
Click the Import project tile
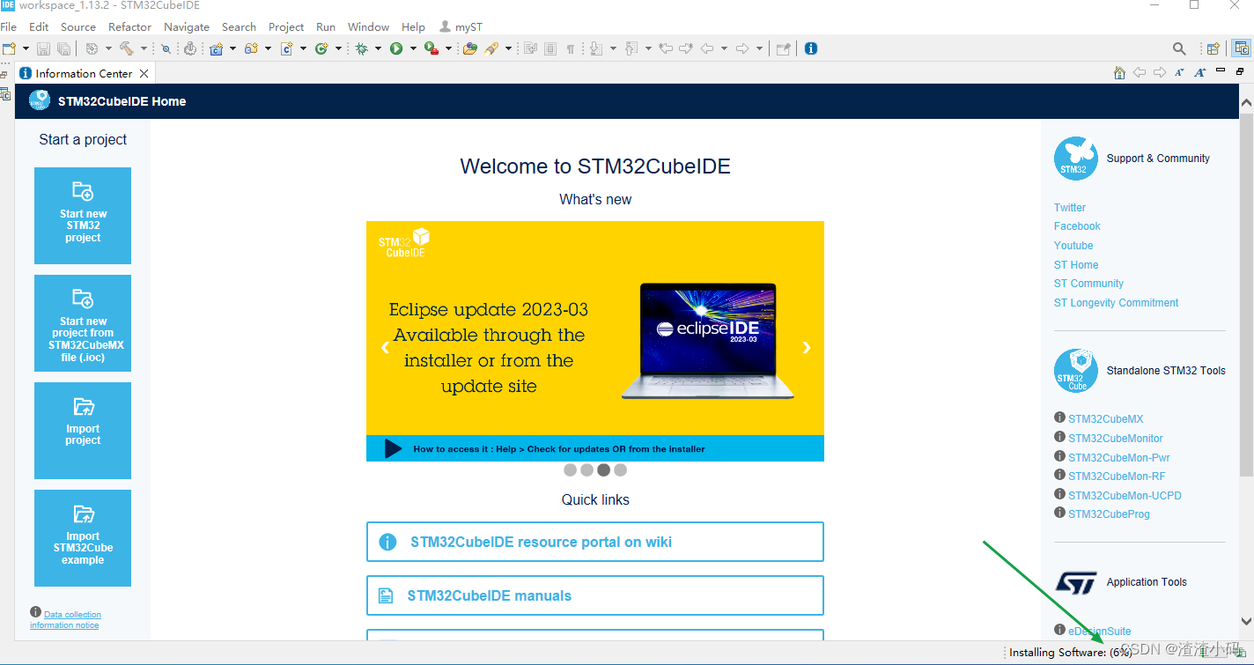pyautogui.click(x=83, y=431)
